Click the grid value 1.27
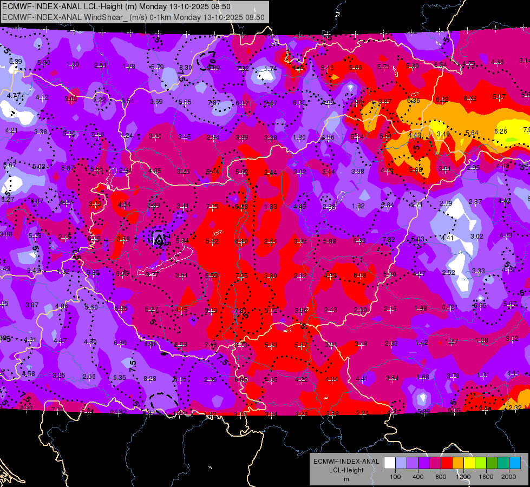 pos(452,341)
